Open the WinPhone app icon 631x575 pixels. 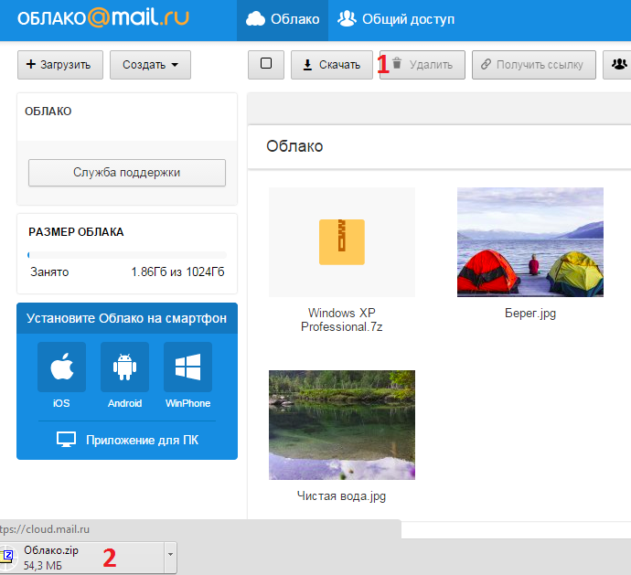point(188,367)
